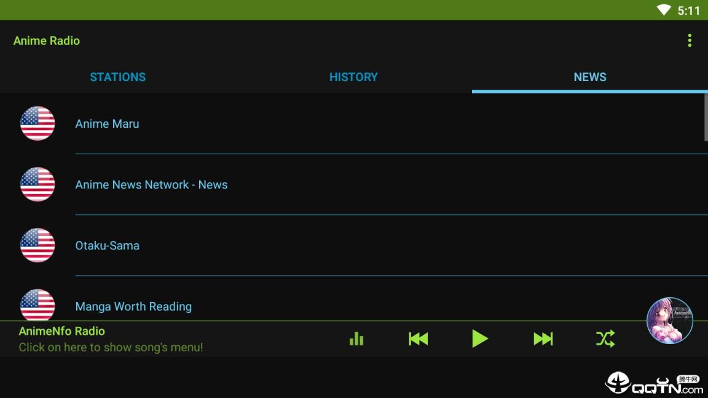Click the flag icon beside Otaku-Sama
The width and height of the screenshot is (708, 398).
click(37, 245)
